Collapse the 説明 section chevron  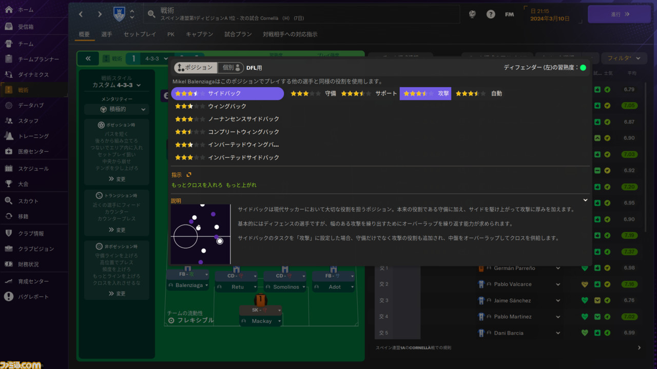[x=585, y=200]
